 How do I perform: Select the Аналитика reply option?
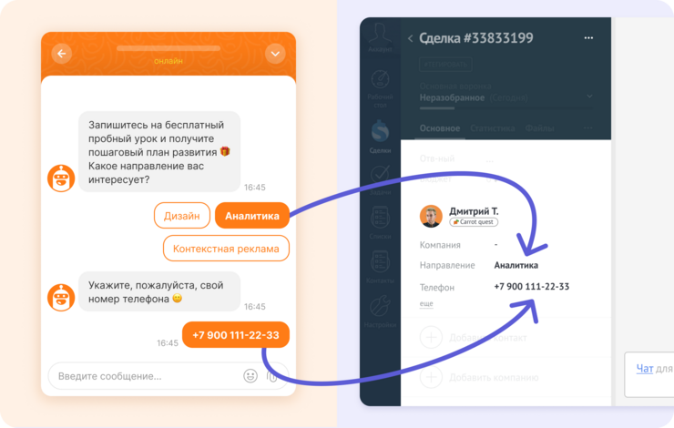(252, 216)
